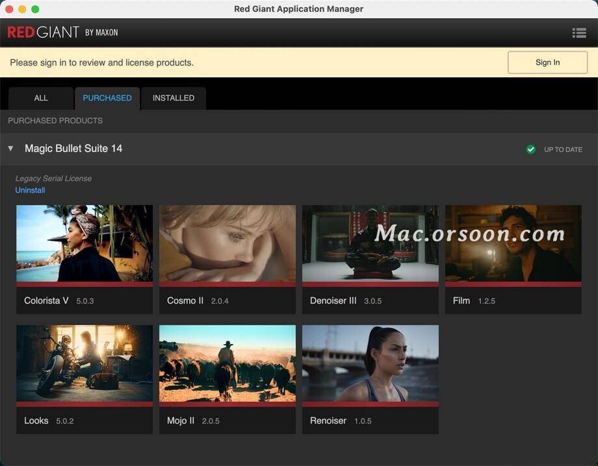
Task: Click the Denoiser III name label
Action: pos(333,300)
